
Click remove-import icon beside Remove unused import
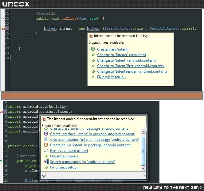point(46,150)
